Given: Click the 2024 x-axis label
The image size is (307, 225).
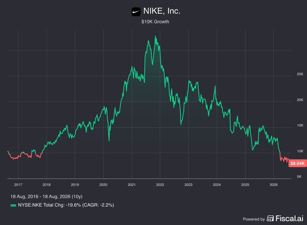Looking at the screenshot, I should click(217, 185).
